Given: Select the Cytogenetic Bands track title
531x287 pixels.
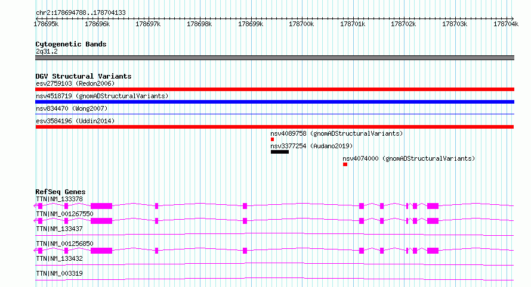Looking at the screenshot, I should click(71, 44).
